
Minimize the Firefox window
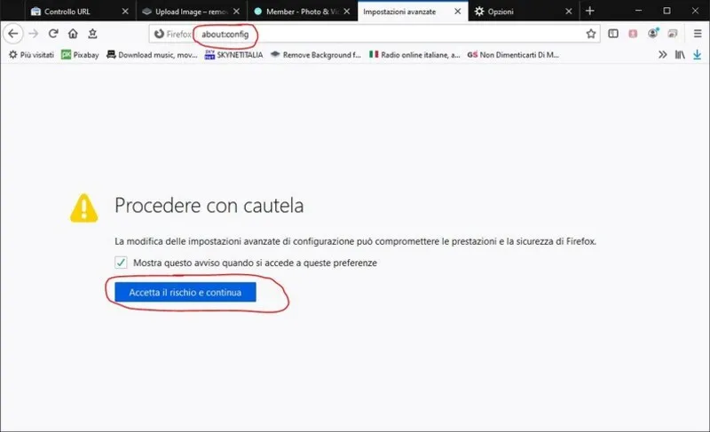coord(638,11)
